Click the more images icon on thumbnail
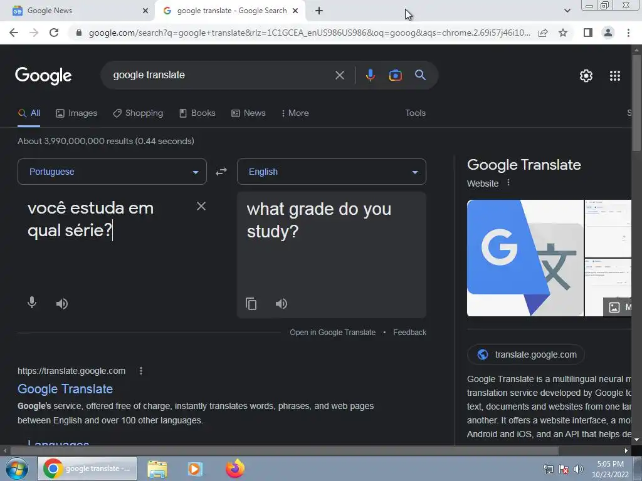 pyautogui.click(x=614, y=307)
